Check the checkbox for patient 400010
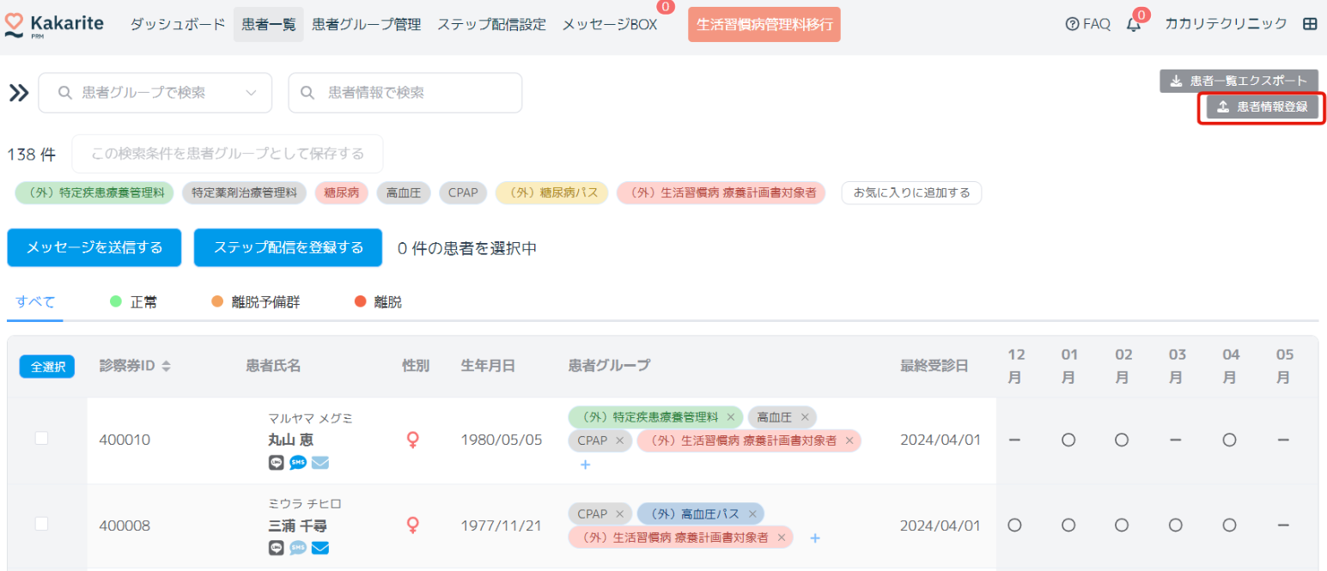The image size is (1327, 571). [x=41, y=439]
